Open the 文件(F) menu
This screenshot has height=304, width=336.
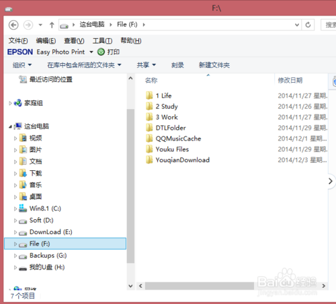click(18, 41)
